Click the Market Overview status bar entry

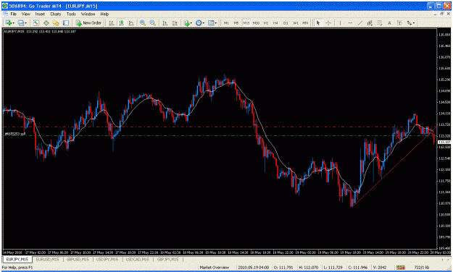point(215,268)
